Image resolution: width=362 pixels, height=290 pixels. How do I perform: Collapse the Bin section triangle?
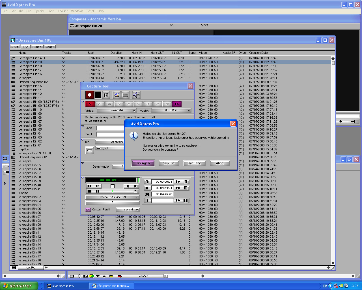(x=83, y=140)
